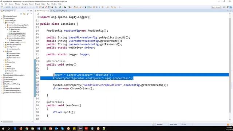Screen dimensions: 233x131
Task: Click the Run Last Tool (coverage) icon
Action: [65, 7]
